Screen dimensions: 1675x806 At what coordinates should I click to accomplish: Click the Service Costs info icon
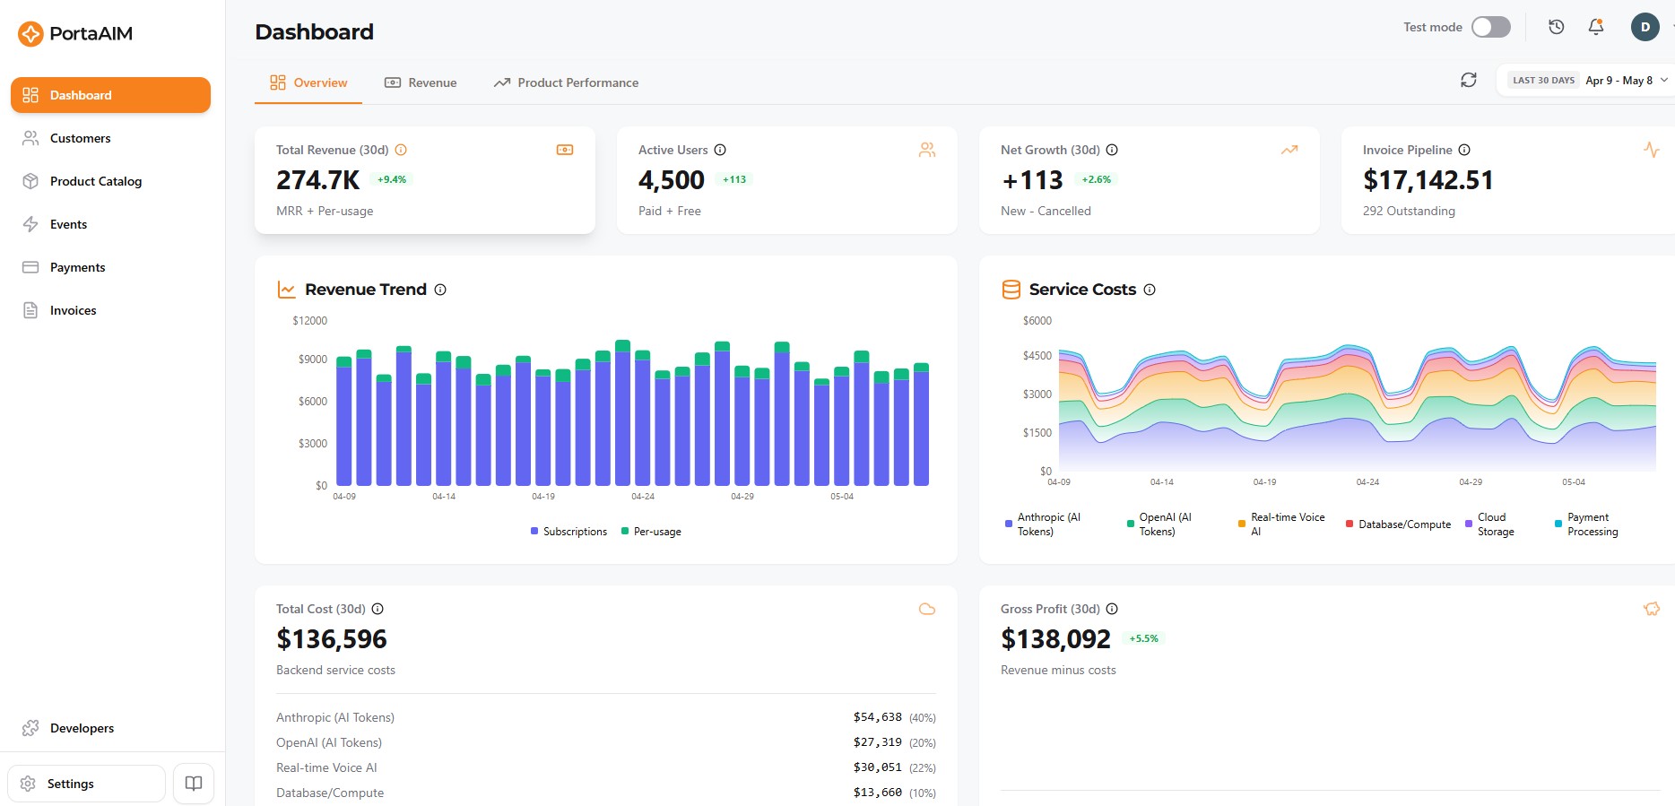click(x=1150, y=290)
